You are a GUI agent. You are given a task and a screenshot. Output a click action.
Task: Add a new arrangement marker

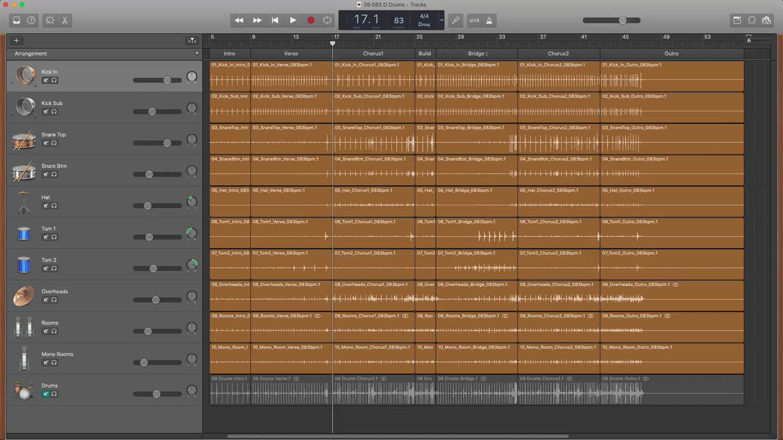pos(197,53)
